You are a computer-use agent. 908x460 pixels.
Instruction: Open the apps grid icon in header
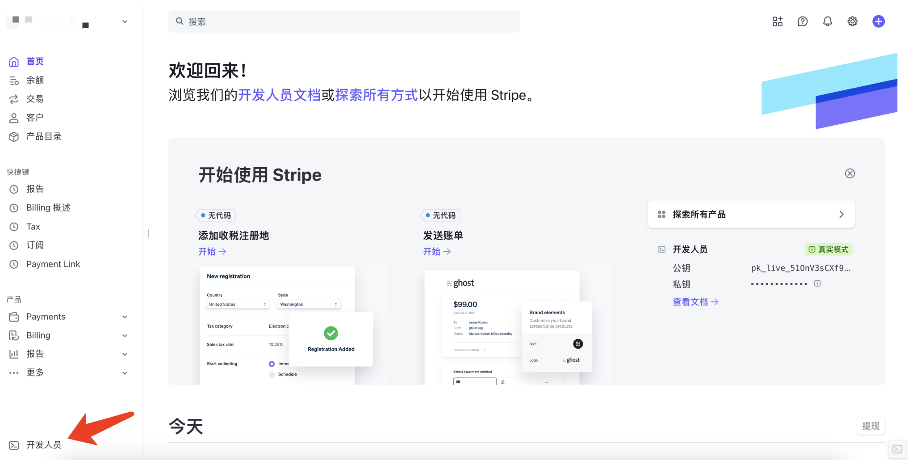tap(777, 21)
